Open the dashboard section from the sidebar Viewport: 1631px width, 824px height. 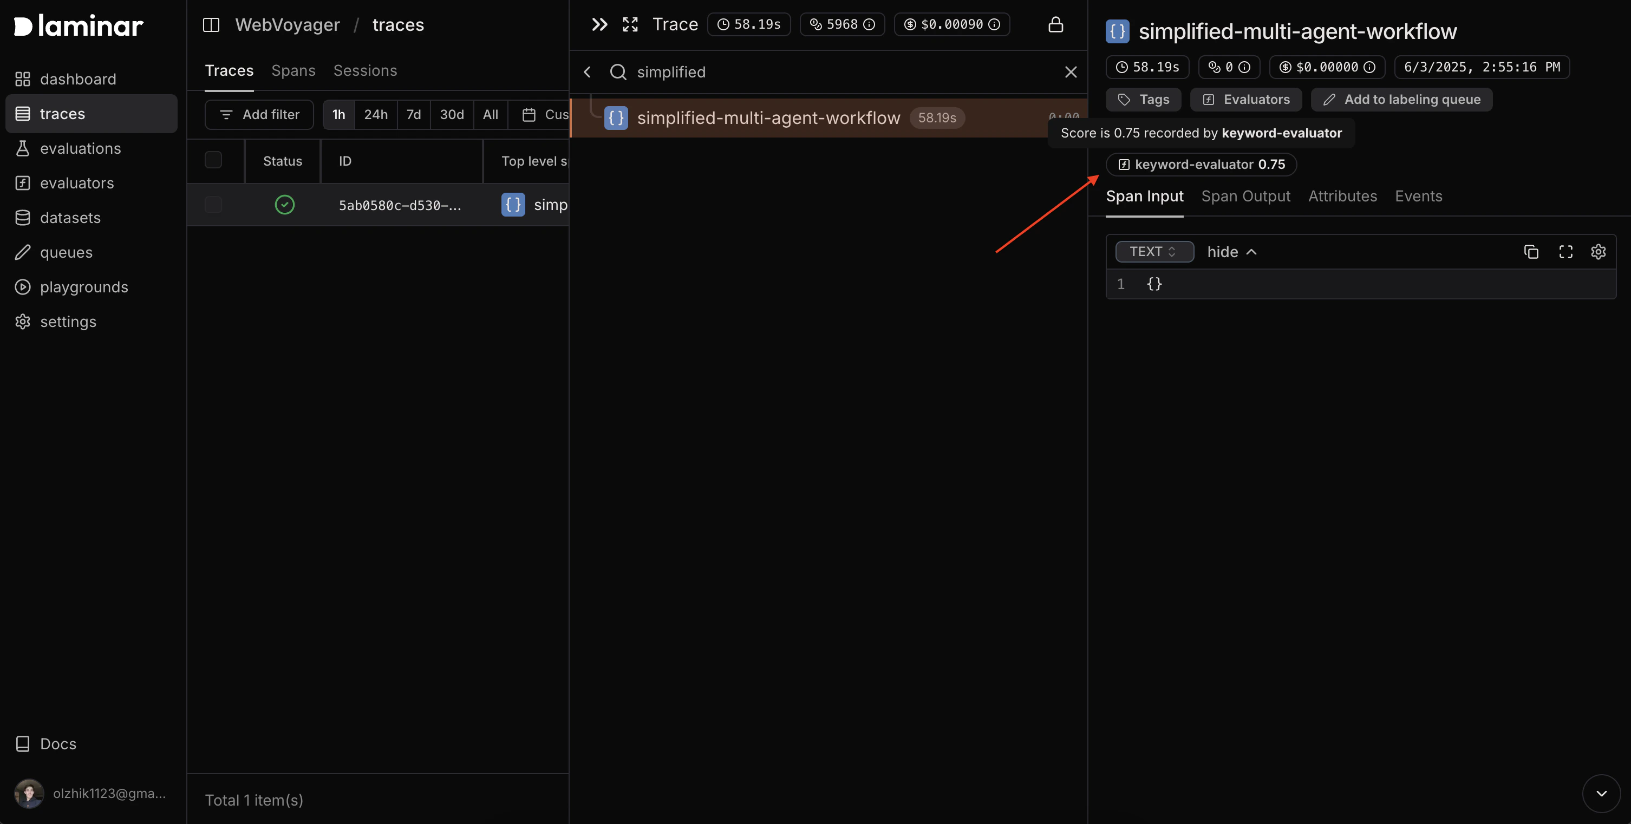(79, 79)
